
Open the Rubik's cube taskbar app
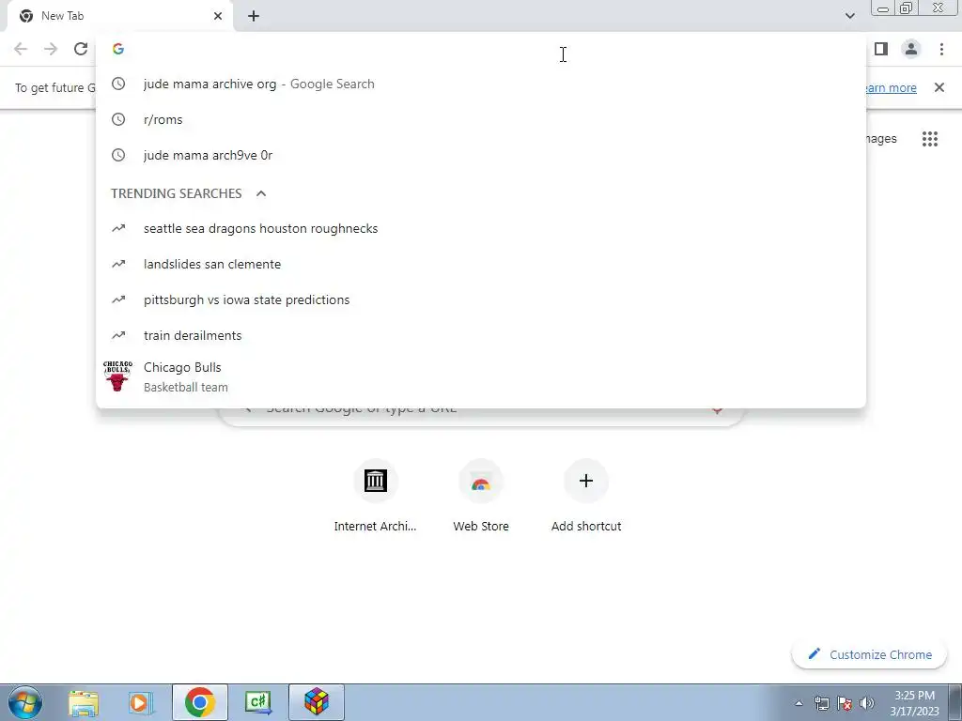pyautogui.click(x=317, y=702)
